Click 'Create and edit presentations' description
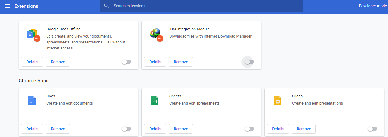Image resolution: width=388 pixels, height=137 pixels. 318,103
